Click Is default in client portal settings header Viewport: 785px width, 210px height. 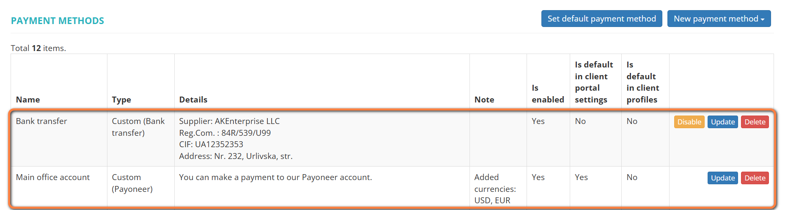(x=594, y=82)
